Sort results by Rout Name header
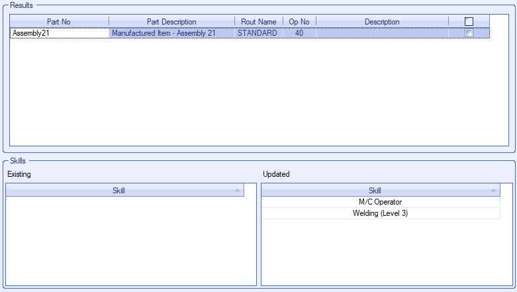The image size is (517, 292). [x=258, y=22]
